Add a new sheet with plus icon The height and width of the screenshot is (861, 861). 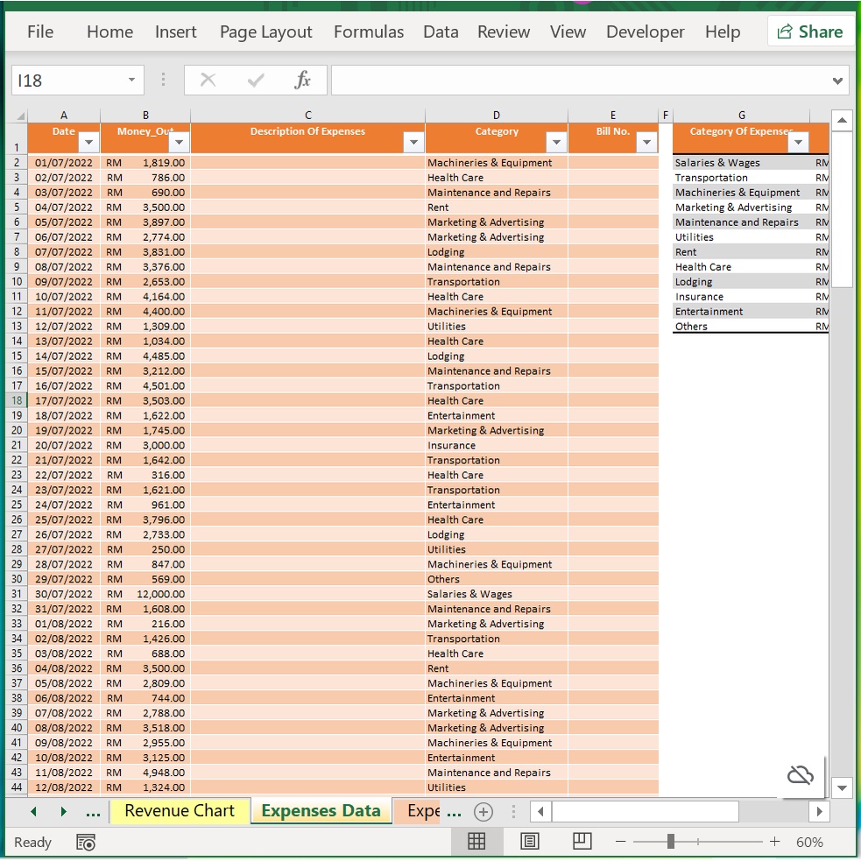483,811
